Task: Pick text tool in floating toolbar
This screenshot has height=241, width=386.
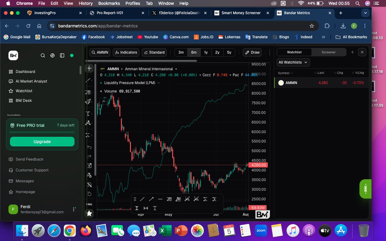Action: click(x=155, y=208)
